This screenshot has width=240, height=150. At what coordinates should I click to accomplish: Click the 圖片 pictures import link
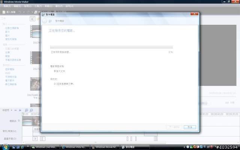click(x=7, y=36)
